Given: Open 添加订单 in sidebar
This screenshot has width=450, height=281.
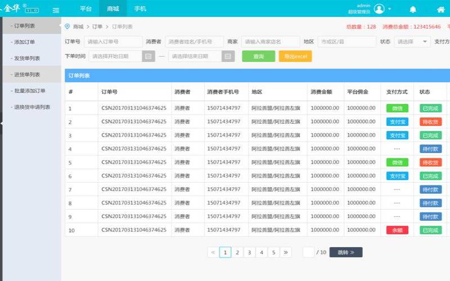Looking at the screenshot, I should [32, 42].
